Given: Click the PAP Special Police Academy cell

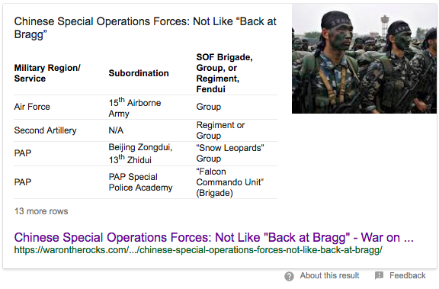Looking at the screenshot, I should (140, 182).
